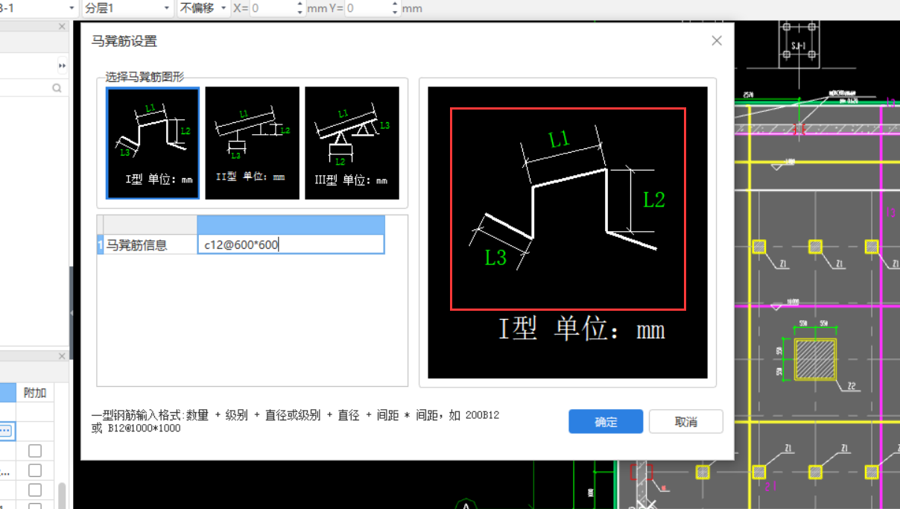The width and height of the screenshot is (900, 509).
Task: Click the search magnifier icon in left panel
Action: coord(57,88)
